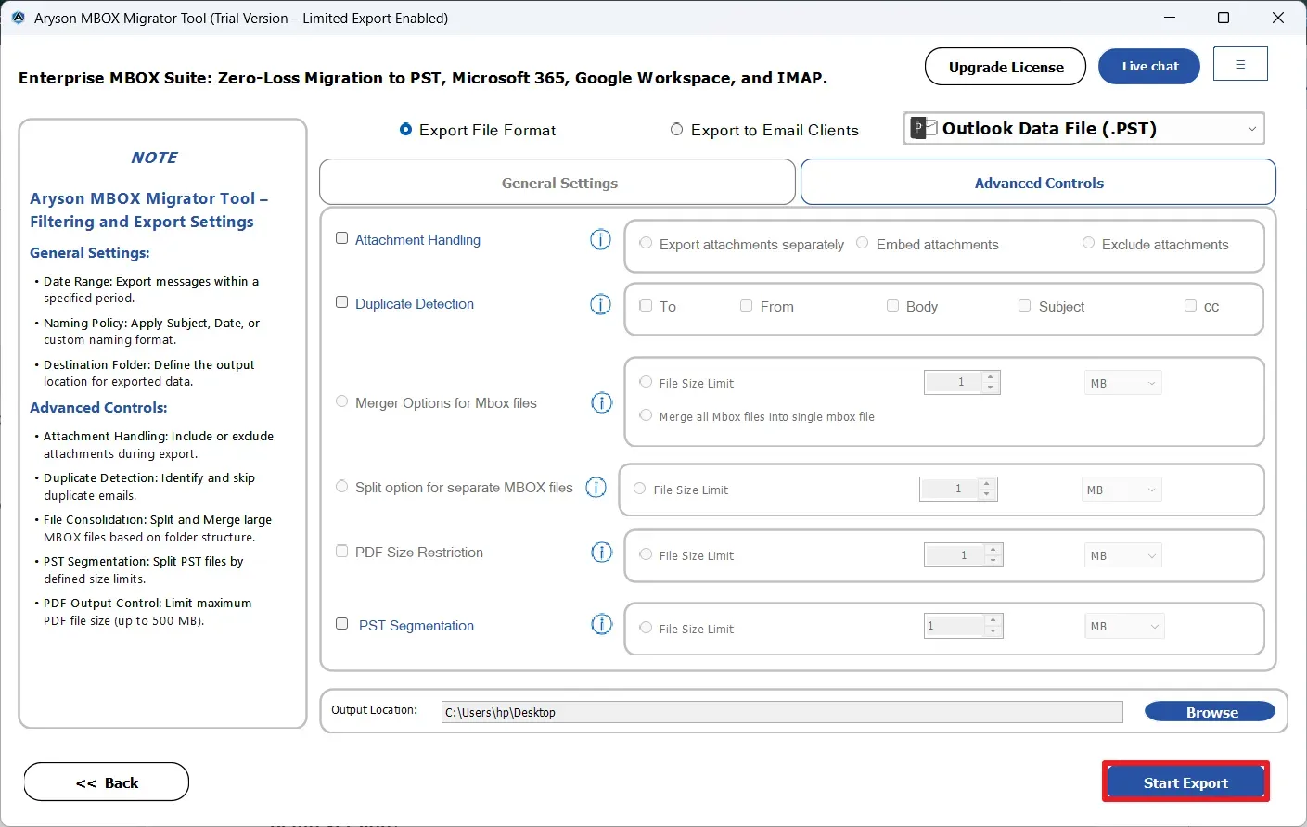
Task: Decrease the Split option file size value
Action: pyautogui.click(x=987, y=494)
